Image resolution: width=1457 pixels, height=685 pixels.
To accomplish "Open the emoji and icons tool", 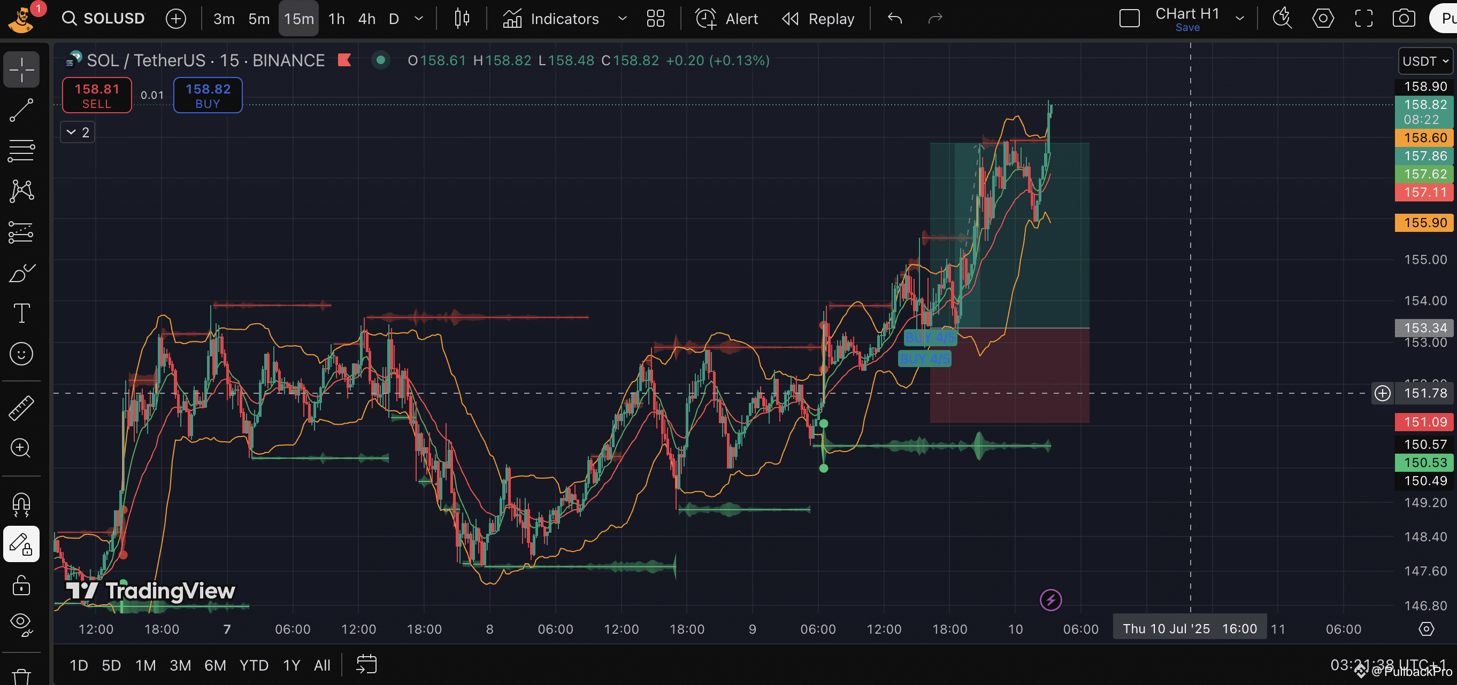I will (x=21, y=354).
